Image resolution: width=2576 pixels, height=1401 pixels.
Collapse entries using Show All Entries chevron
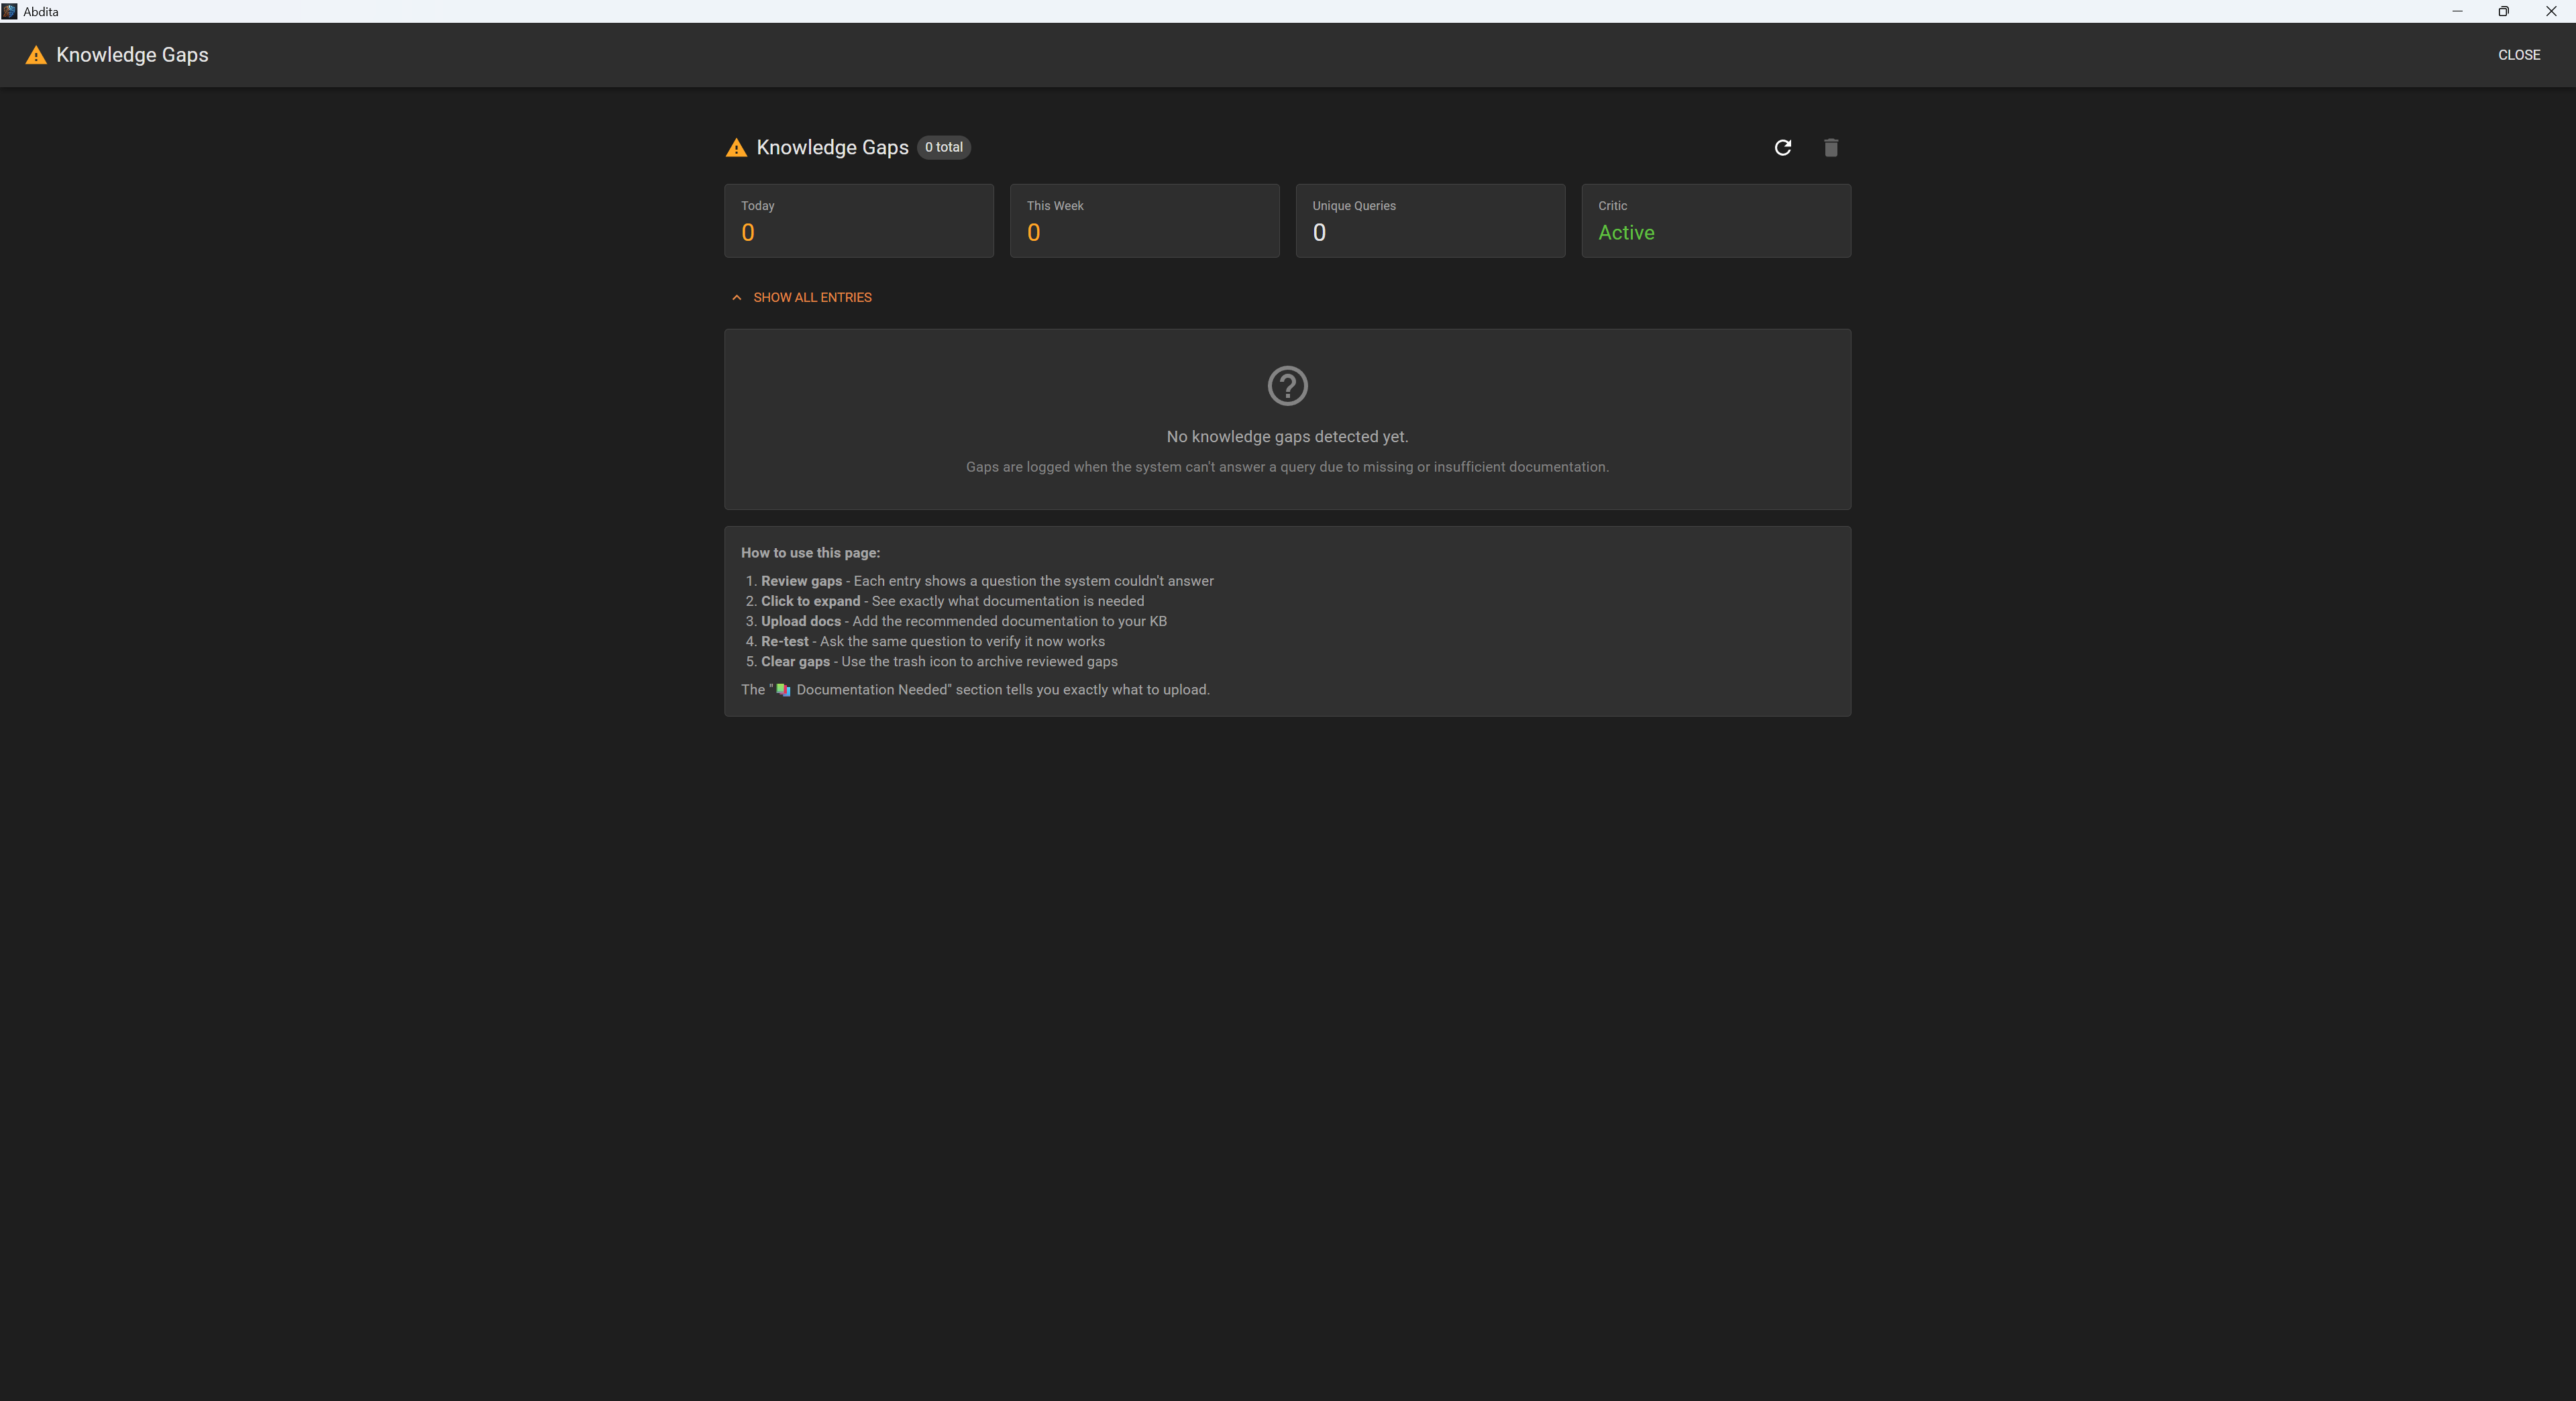737,298
